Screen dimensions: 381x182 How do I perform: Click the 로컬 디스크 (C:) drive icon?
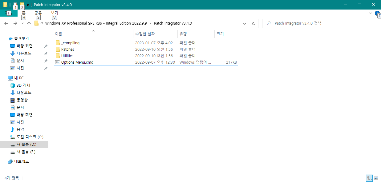[13, 137]
